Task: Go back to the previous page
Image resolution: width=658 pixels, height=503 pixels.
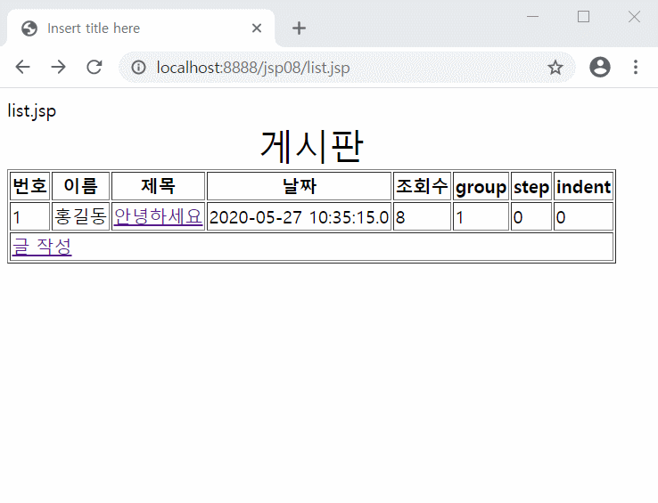Action: [22, 67]
